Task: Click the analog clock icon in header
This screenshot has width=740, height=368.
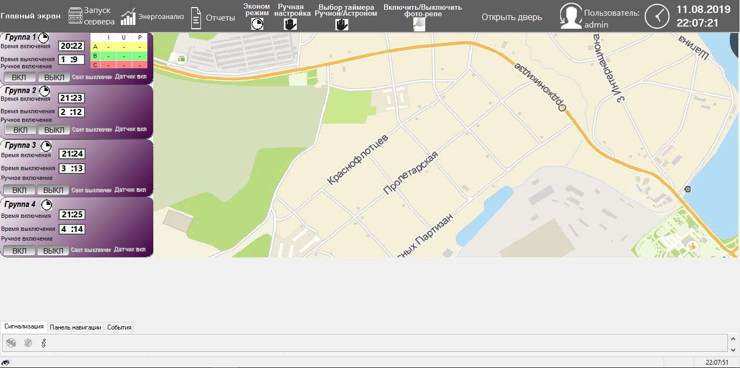Action: tap(658, 16)
